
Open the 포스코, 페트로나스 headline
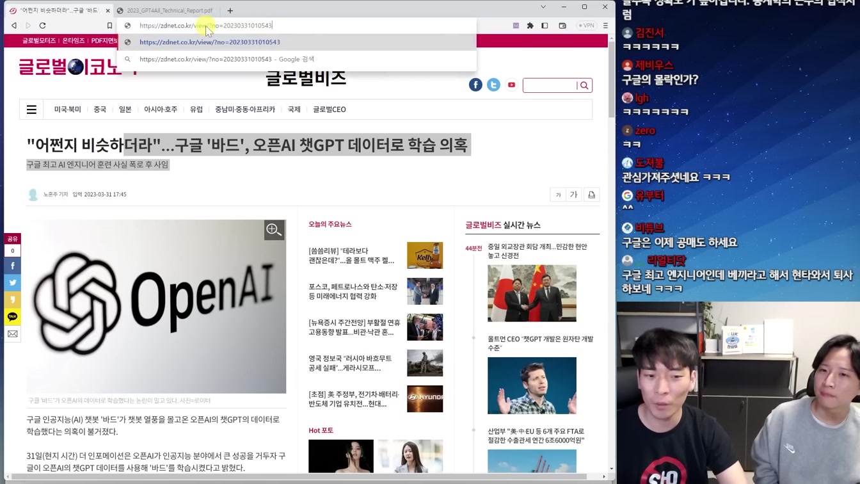pos(353,291)
